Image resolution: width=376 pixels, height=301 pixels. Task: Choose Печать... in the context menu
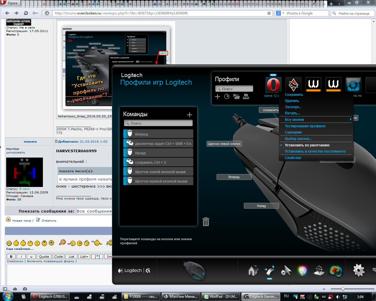tap(292, 113)
